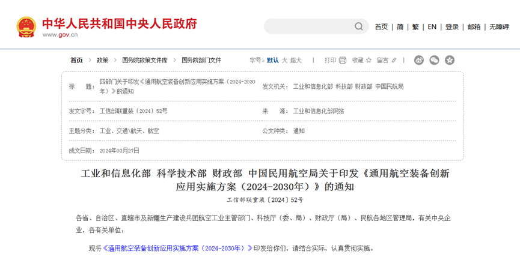The width and height of the screenshot is (520, 257).
Task: Open the 邮箱 mailbox link
Action: (x=474, y=26)
